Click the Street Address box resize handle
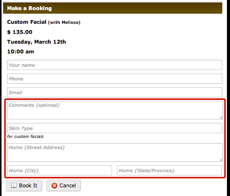 pyautogui.click(x=221, y=160)
